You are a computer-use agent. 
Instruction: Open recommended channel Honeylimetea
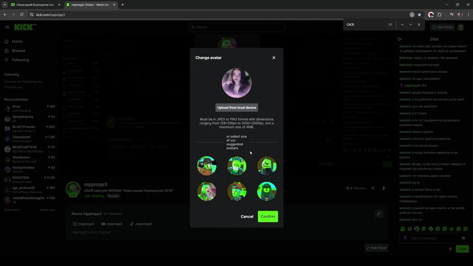[29, 169]
